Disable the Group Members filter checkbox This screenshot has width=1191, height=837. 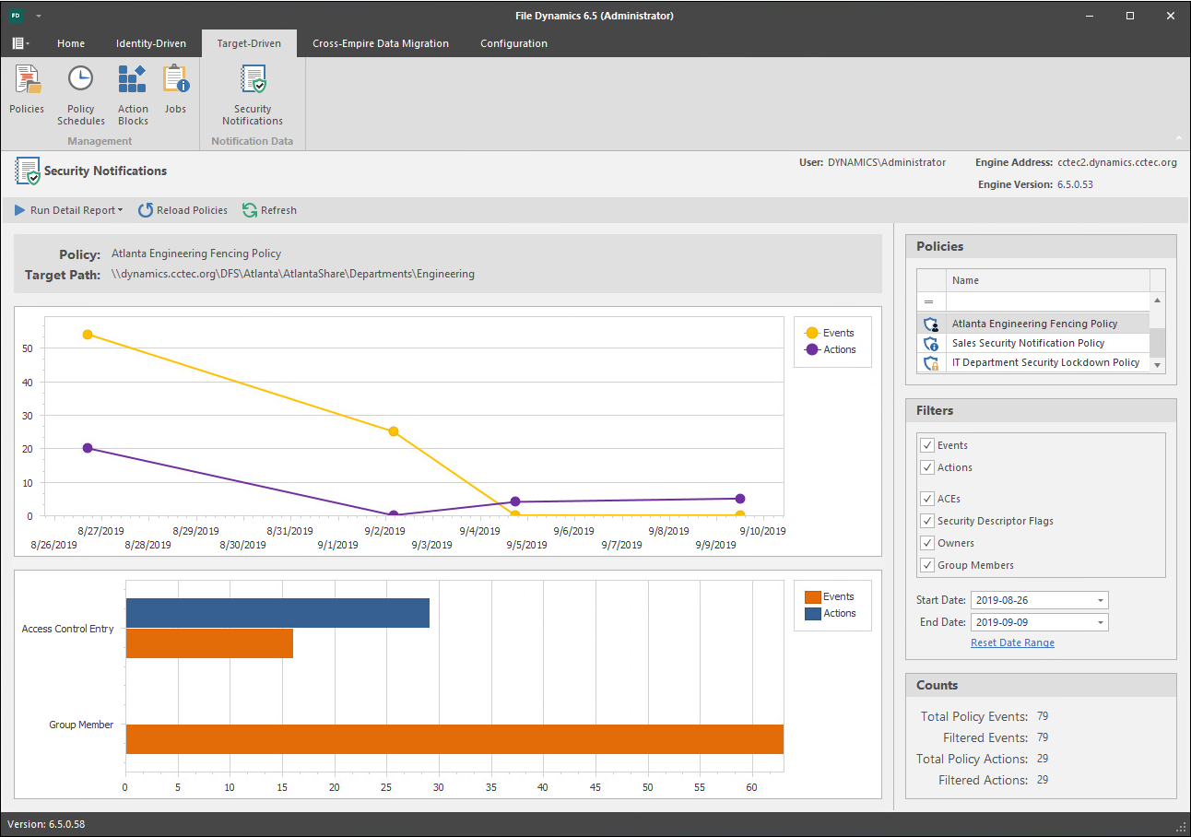click(927, 565)
